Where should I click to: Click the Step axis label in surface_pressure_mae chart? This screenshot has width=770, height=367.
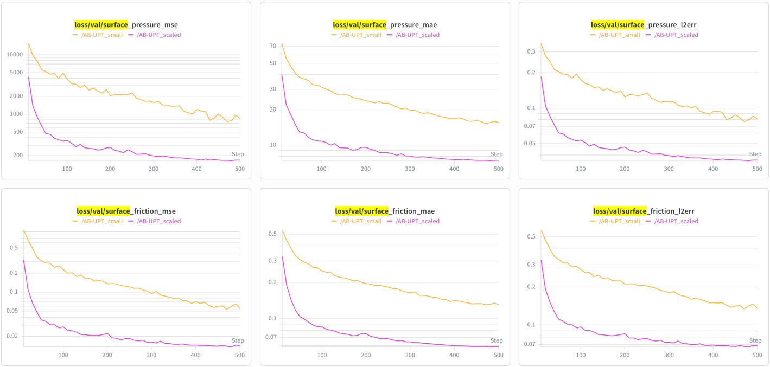(497, 154)
